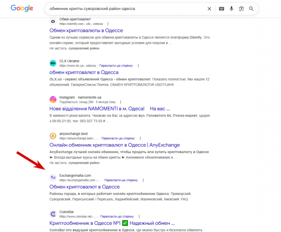Open 'Обмен криптовалюты в Одессе' result
281x232 pixels.
point(86,30)
